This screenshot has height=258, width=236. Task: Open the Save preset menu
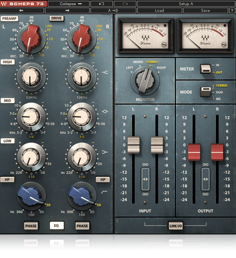(205, 11)
